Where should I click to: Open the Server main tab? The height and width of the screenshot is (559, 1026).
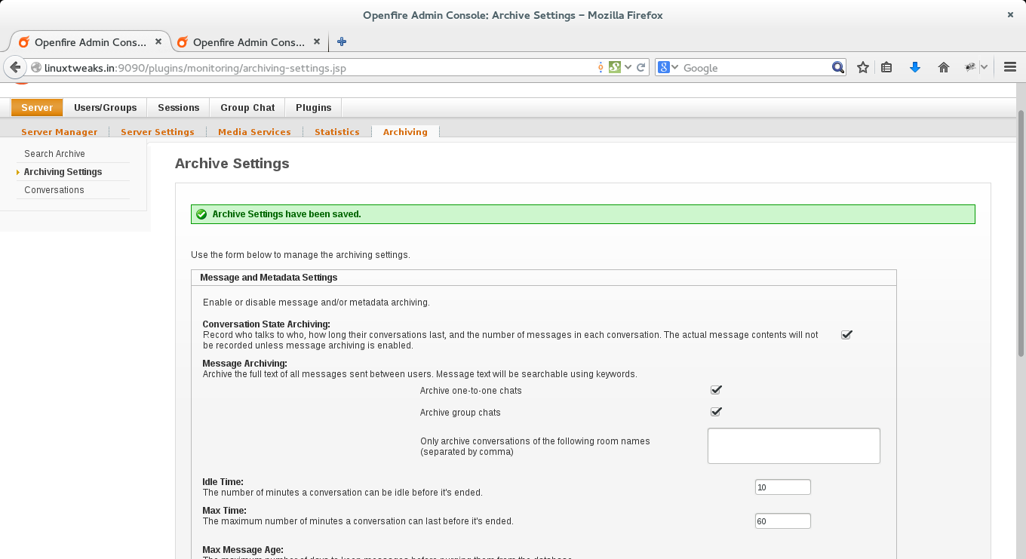click(37, 108)
